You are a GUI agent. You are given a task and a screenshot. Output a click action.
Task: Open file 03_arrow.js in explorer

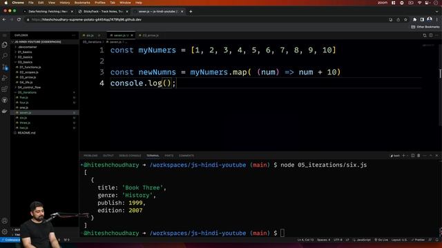click(x=28, y=77)
